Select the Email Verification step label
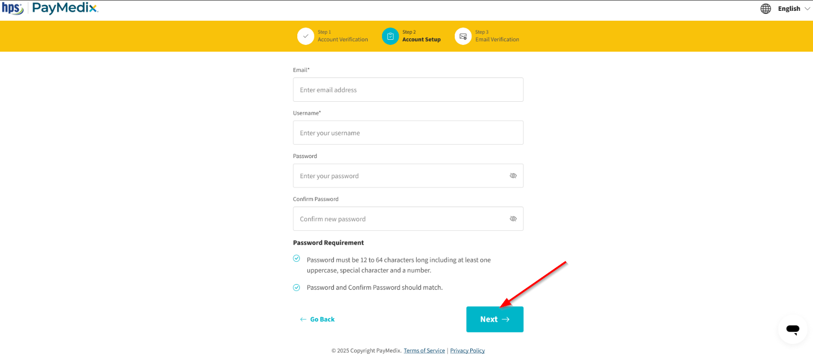 [497, 39]
